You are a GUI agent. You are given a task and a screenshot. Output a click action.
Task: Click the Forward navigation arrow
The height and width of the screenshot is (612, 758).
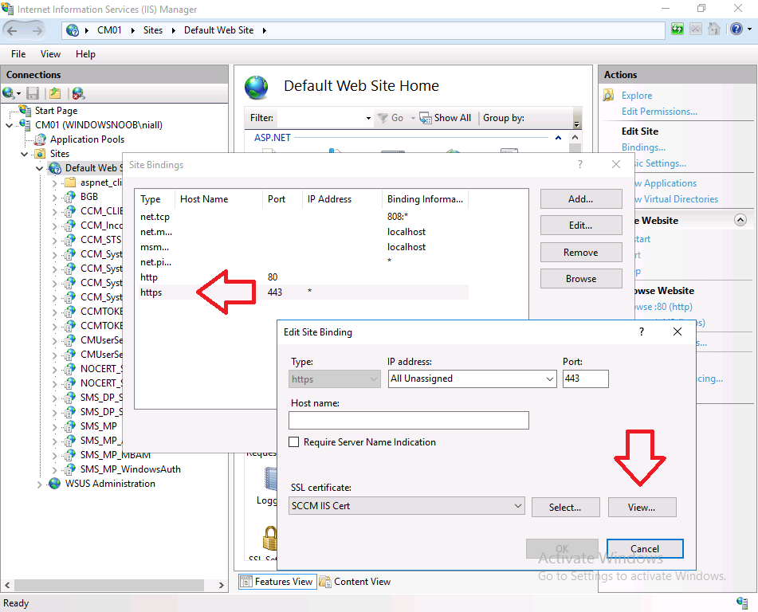(37, 30)
